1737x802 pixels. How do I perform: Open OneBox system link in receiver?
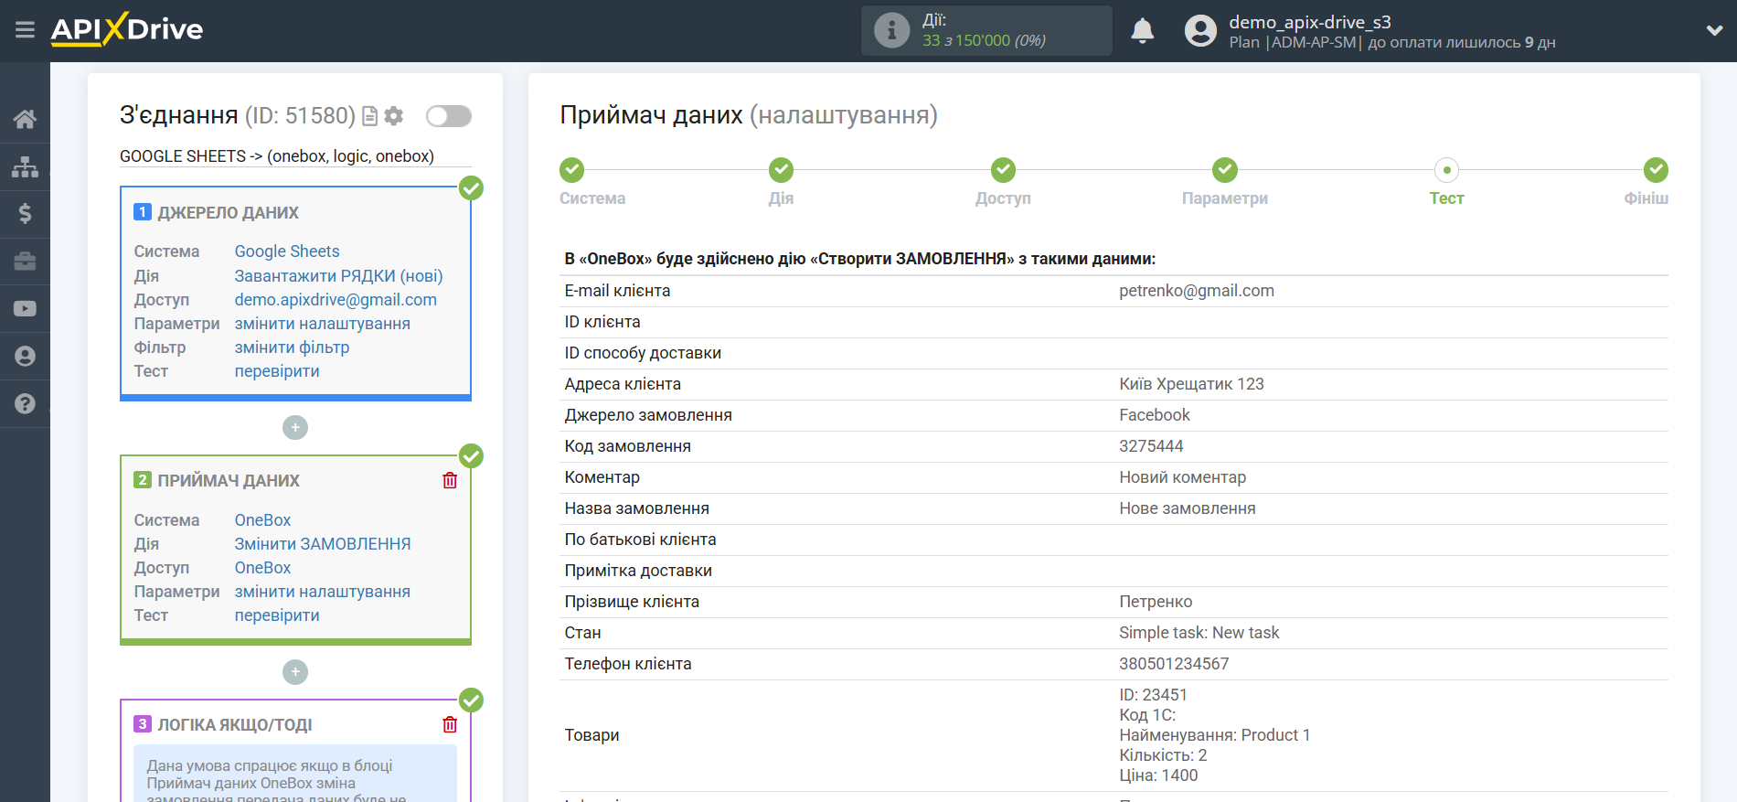coord(262,520)
